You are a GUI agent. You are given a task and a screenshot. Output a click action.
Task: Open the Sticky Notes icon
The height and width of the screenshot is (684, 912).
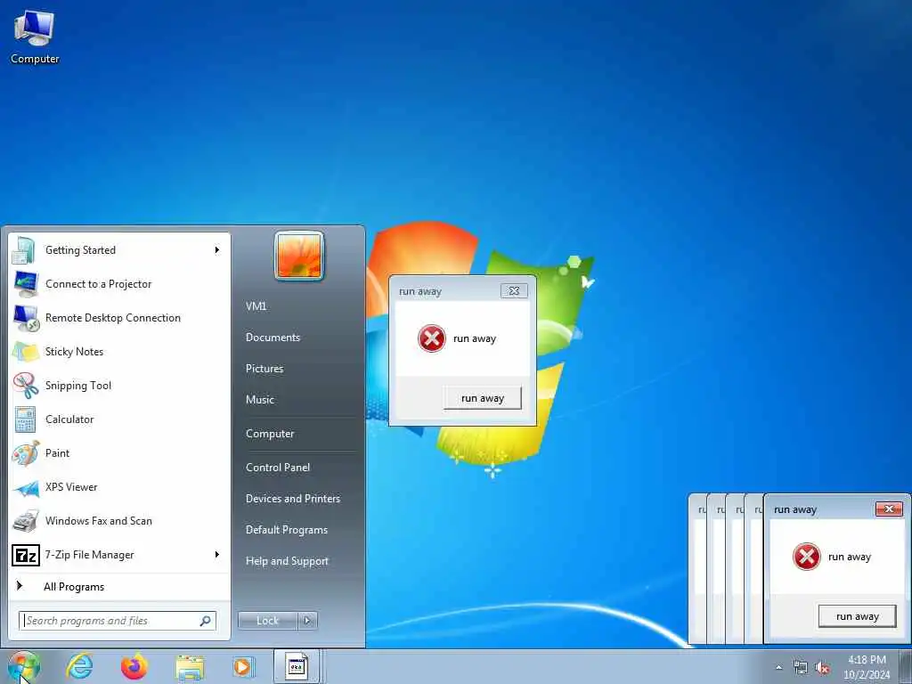click(25, 352)
